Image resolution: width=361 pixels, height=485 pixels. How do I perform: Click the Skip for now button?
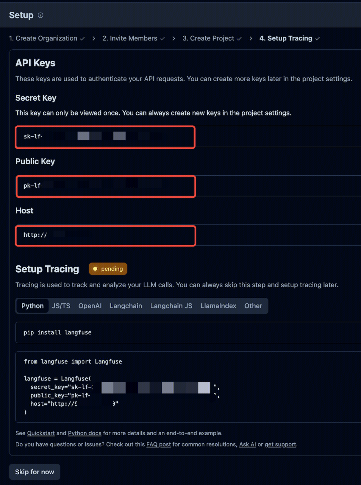[x=34, y=472]
